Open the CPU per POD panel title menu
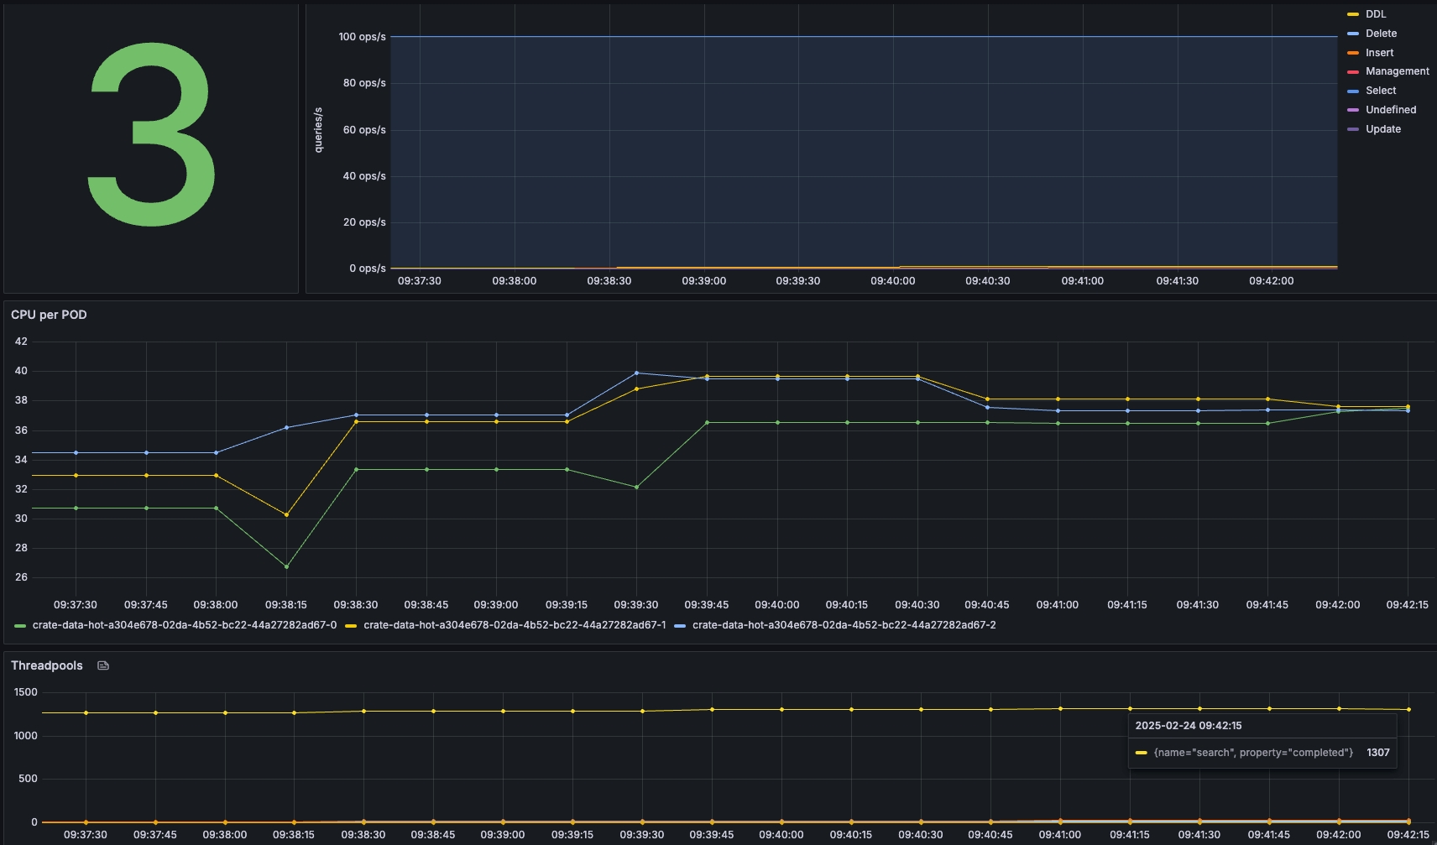The height and width of the screenshot is (845, 1437). 49,315
